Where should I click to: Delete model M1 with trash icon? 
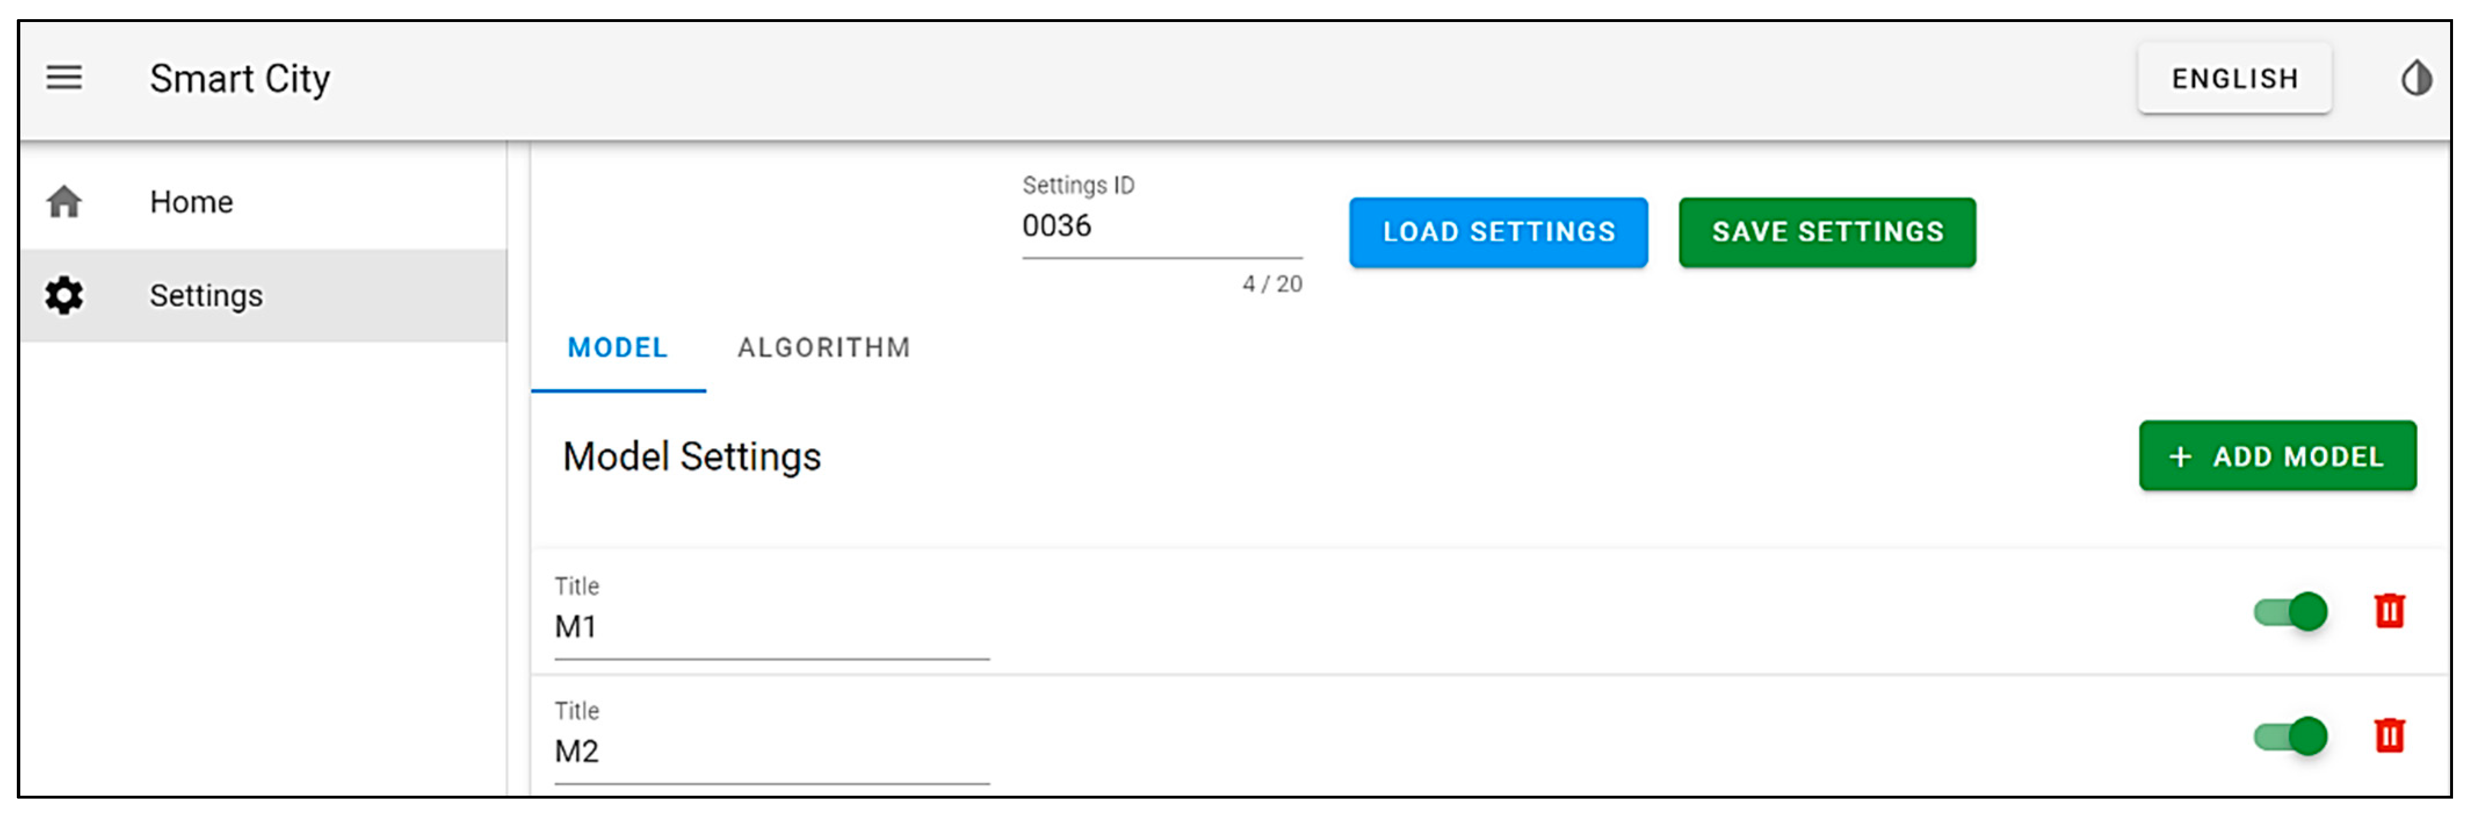click(x=2389, y=611)
